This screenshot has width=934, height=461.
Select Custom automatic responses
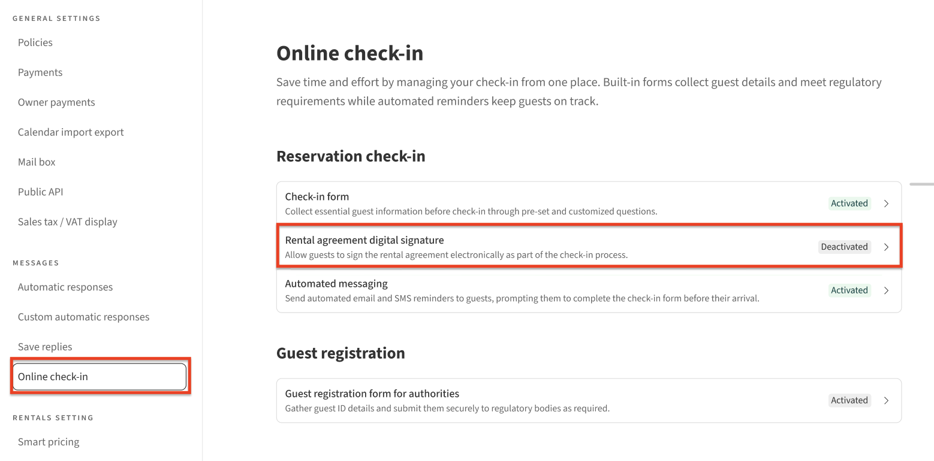click(x=84, y=317)
